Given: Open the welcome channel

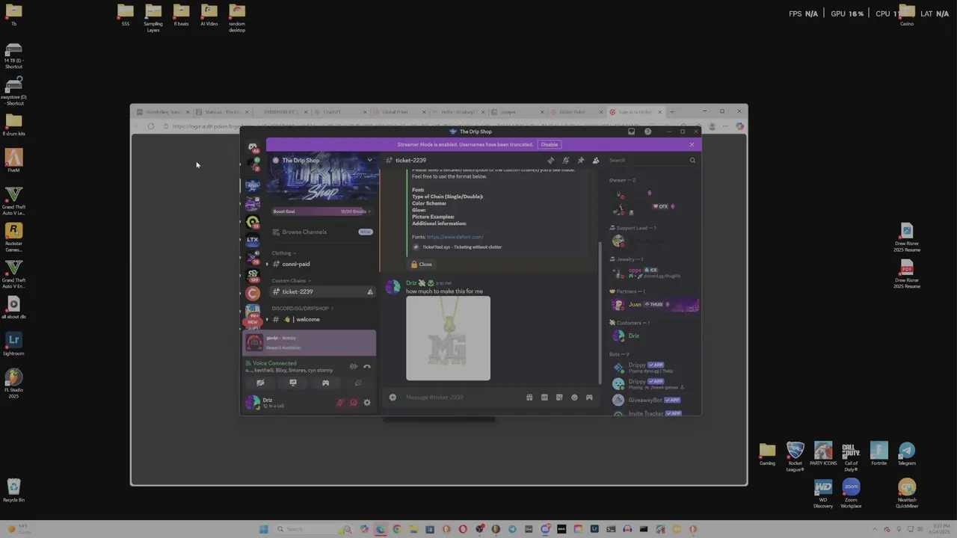Looking at the screenshot, I should coord(307,319).
